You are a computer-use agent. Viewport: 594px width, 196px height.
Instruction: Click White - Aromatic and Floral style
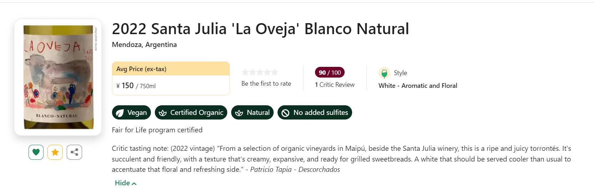[418, 86]
